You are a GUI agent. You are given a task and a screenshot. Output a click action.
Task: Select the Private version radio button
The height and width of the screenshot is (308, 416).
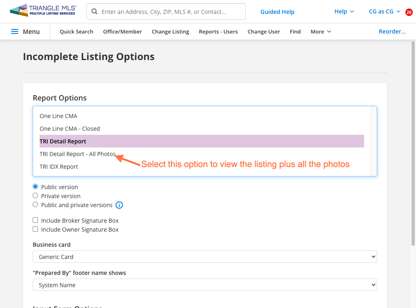35,196
